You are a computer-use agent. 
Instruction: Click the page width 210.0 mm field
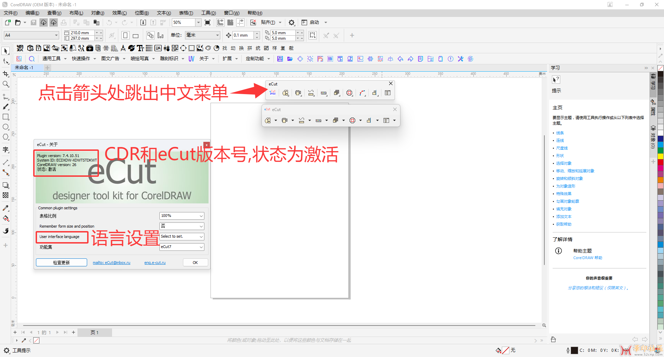pos(82,33)
